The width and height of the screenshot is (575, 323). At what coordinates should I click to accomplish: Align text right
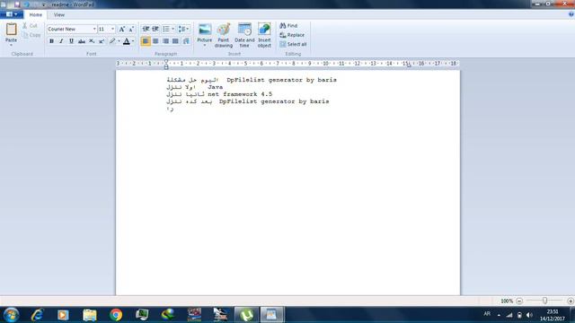165,41
